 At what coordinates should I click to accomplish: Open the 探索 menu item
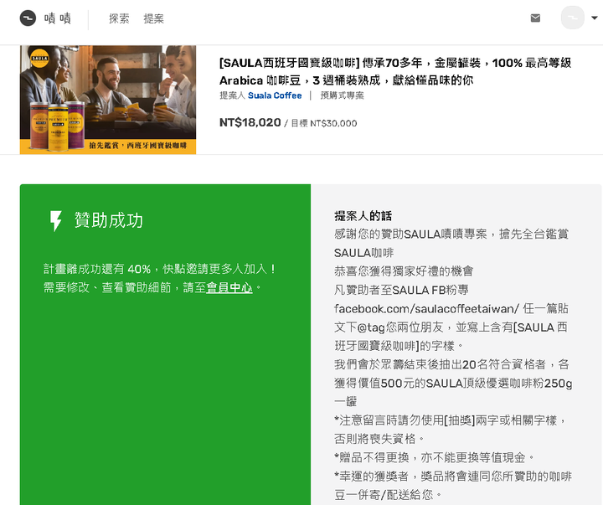[119, 18]
